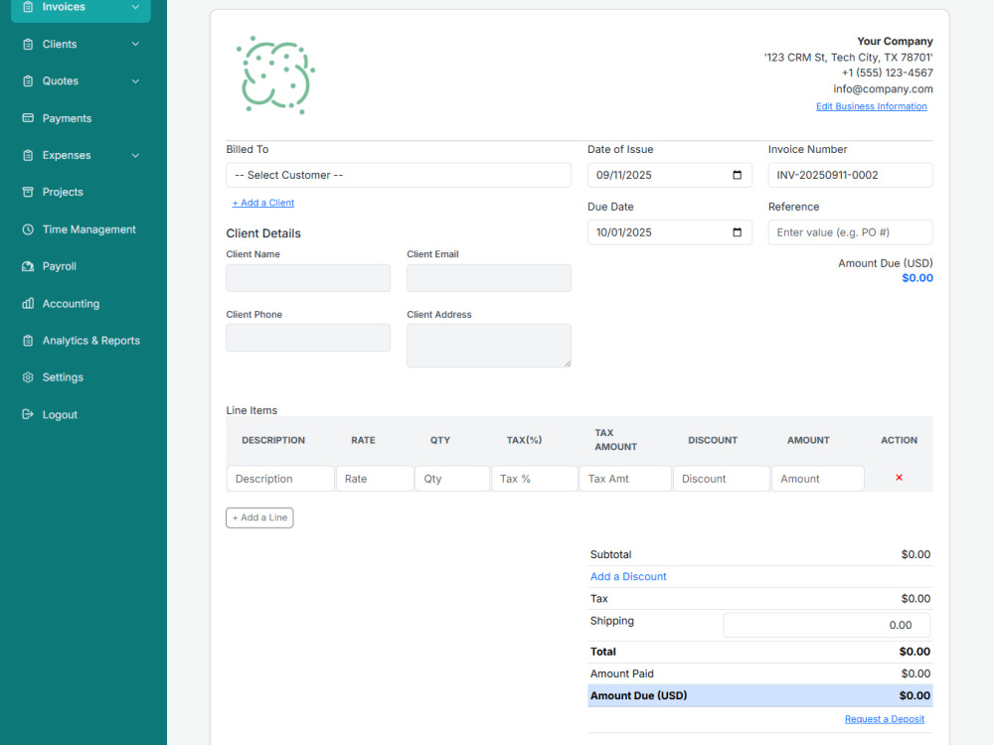Click the Settings gear icon
Image resolution: width=994 pixels, height=745 pixels.
click(x=28, y=377)
